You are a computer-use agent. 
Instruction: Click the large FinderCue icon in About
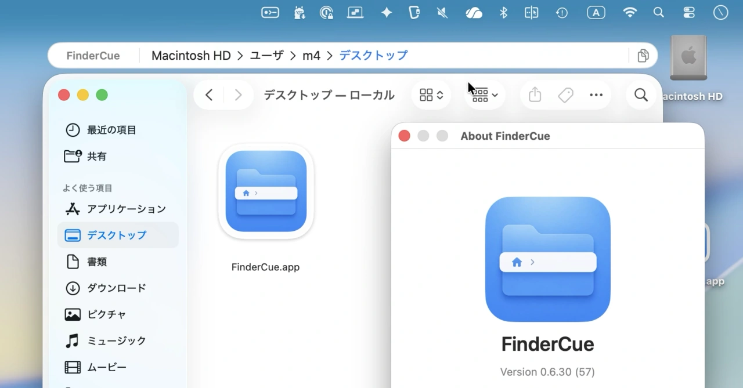(x=547, y=259)
